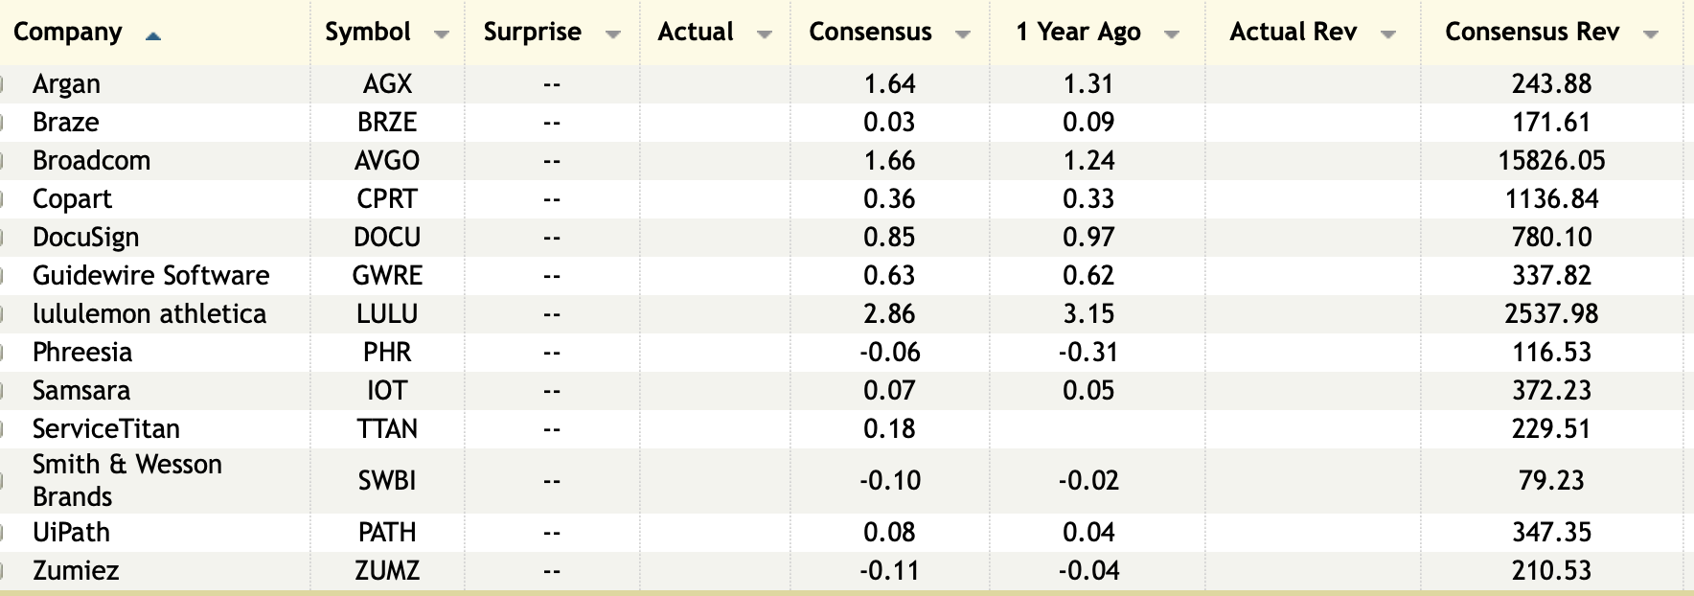The image size is (1694, 596).
Task: Click the ascending sort arrow beside Company
Action: click(x=153, y=35)
